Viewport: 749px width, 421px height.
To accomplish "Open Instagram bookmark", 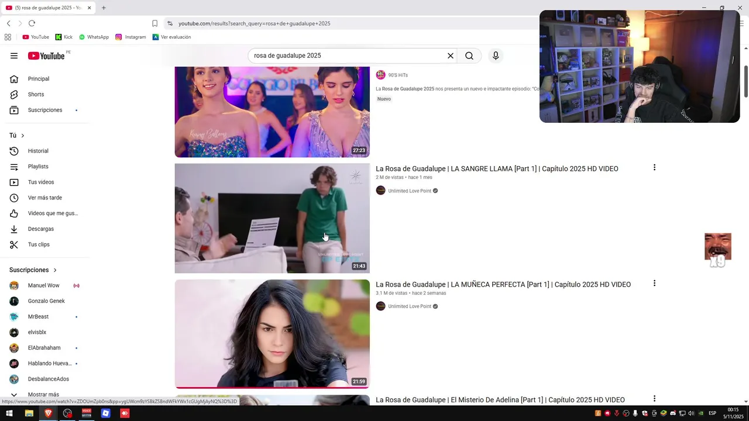I will [x=130, y=37].
